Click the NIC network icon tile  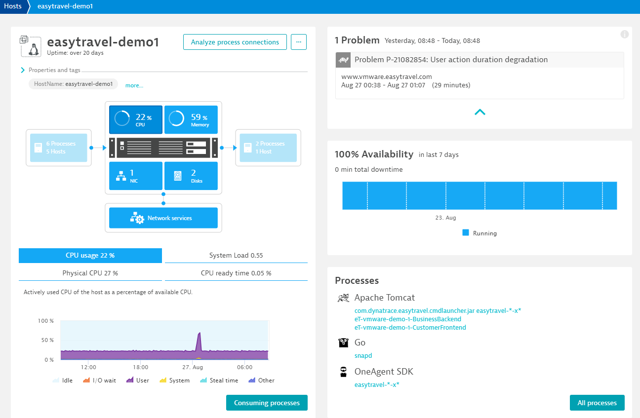136,176
